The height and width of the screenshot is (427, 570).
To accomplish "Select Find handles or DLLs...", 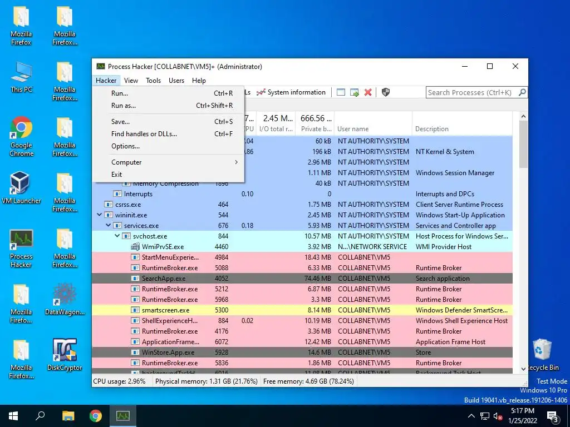I will tap(168, 133).
